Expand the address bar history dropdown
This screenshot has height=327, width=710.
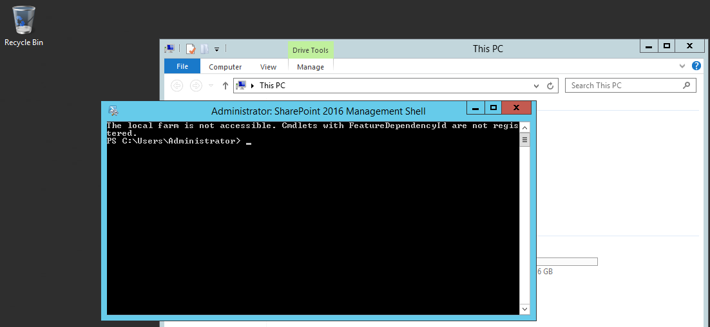tap(537, 86)
